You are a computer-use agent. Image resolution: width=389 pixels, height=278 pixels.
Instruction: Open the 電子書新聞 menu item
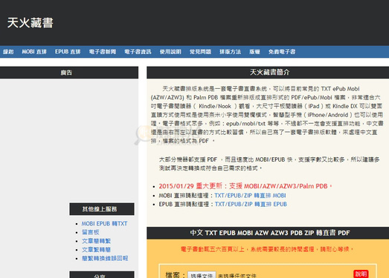(103, 52)
